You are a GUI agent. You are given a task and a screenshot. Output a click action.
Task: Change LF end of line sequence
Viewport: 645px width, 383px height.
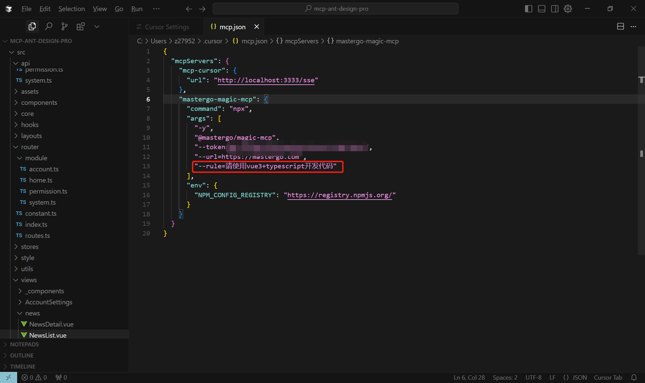pyautogui.click(x=552, y=378)
